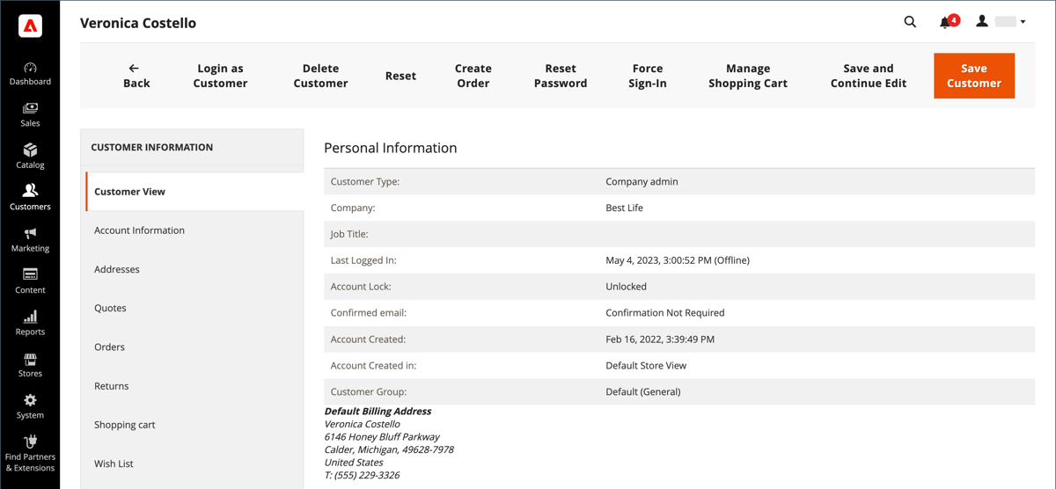Open the Stores storefront icon
Screen dimensions: 1056x489
tap(30, 359)
